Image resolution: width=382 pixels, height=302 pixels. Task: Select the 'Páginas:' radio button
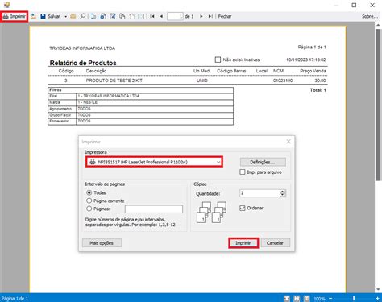(89, 209)
